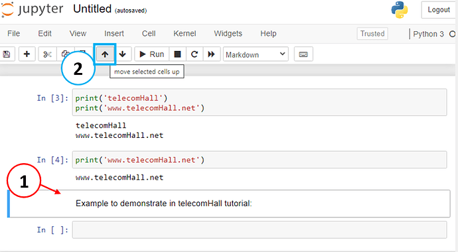Screen dimensions: 458x252
Task: Open the Widgets menu
Action: pos(228,34)
